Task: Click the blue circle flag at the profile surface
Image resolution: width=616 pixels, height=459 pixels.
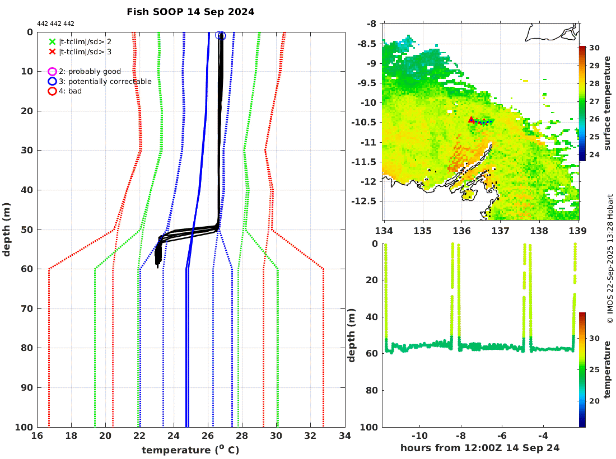Action: coord(221,36)
